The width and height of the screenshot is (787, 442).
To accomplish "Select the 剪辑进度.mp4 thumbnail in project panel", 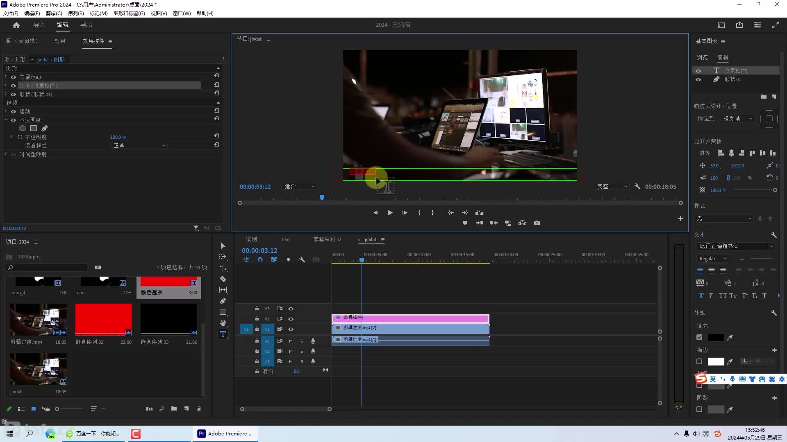I will tap(39, 319).
